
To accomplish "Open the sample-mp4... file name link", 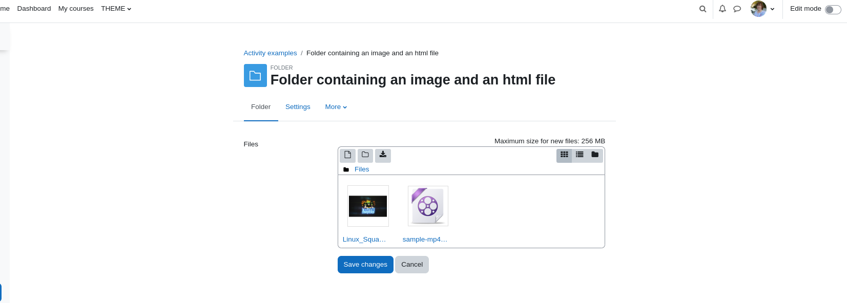I will 425,240.
